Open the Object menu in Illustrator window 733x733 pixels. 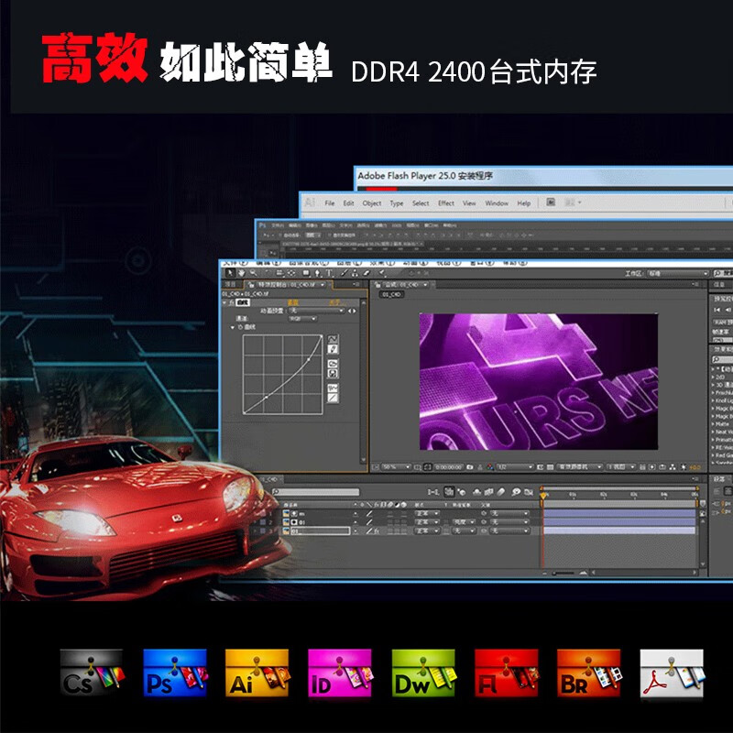(372, 202)
